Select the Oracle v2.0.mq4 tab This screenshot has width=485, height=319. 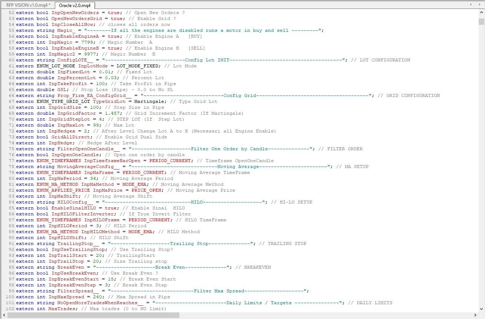pyautogui.click(x=75, y=6)
